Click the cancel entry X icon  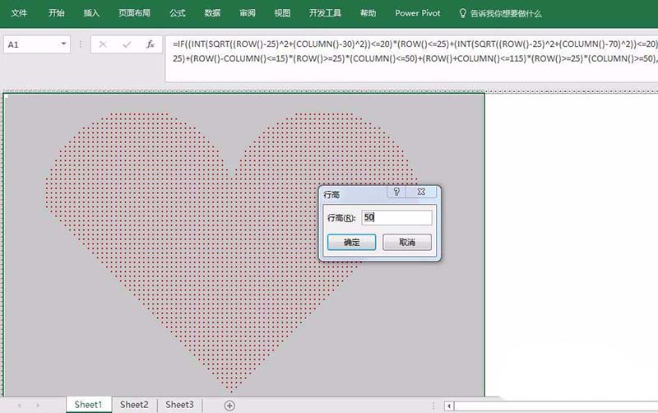103,44
